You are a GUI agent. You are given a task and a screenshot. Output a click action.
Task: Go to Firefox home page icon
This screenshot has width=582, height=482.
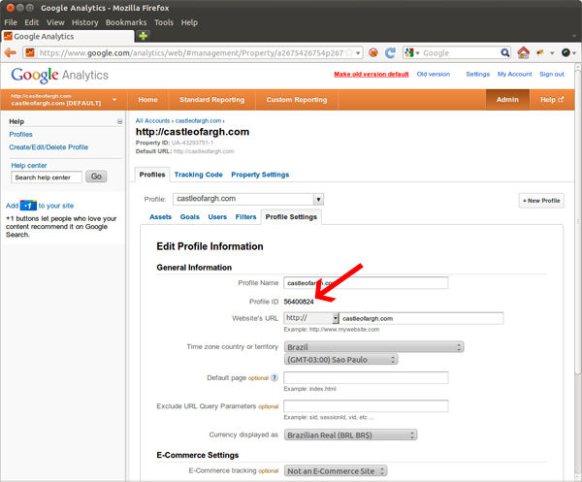coord(523,52)
